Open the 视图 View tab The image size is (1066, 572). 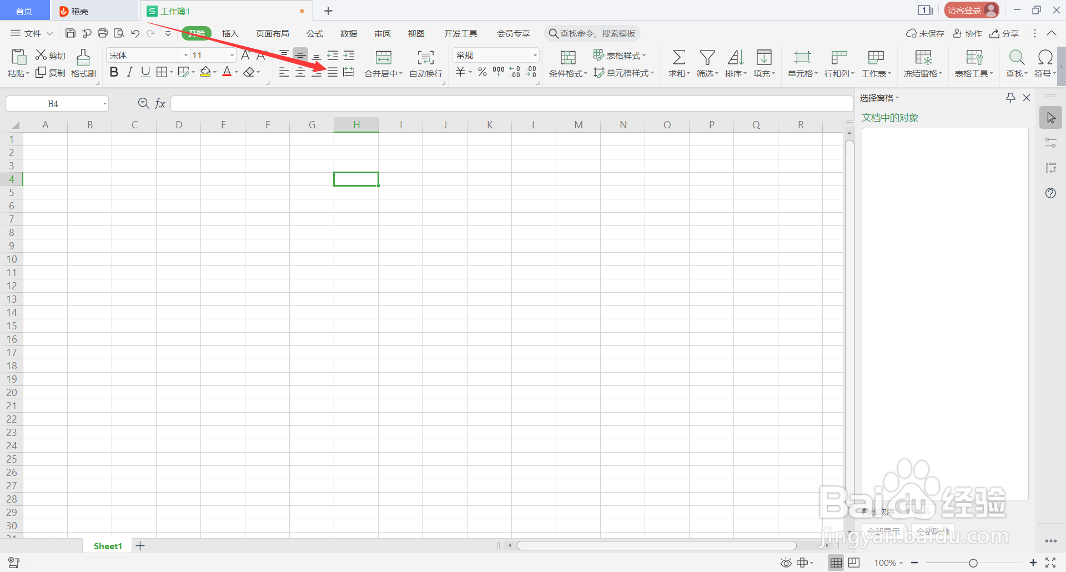tap(416, 33)
